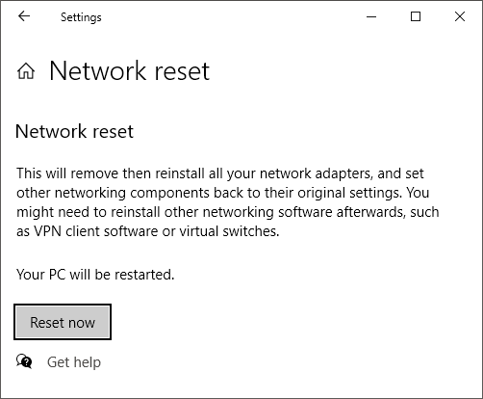Click the Reset now button
Screen dimensions: 483x399
(63, 322)
